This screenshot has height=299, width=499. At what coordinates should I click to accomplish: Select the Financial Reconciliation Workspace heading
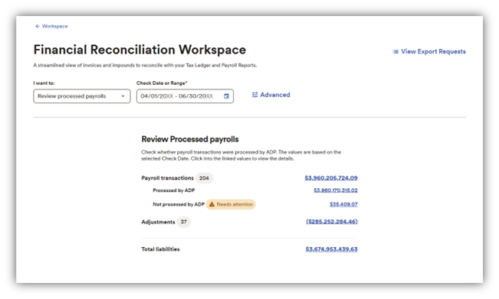140,50
